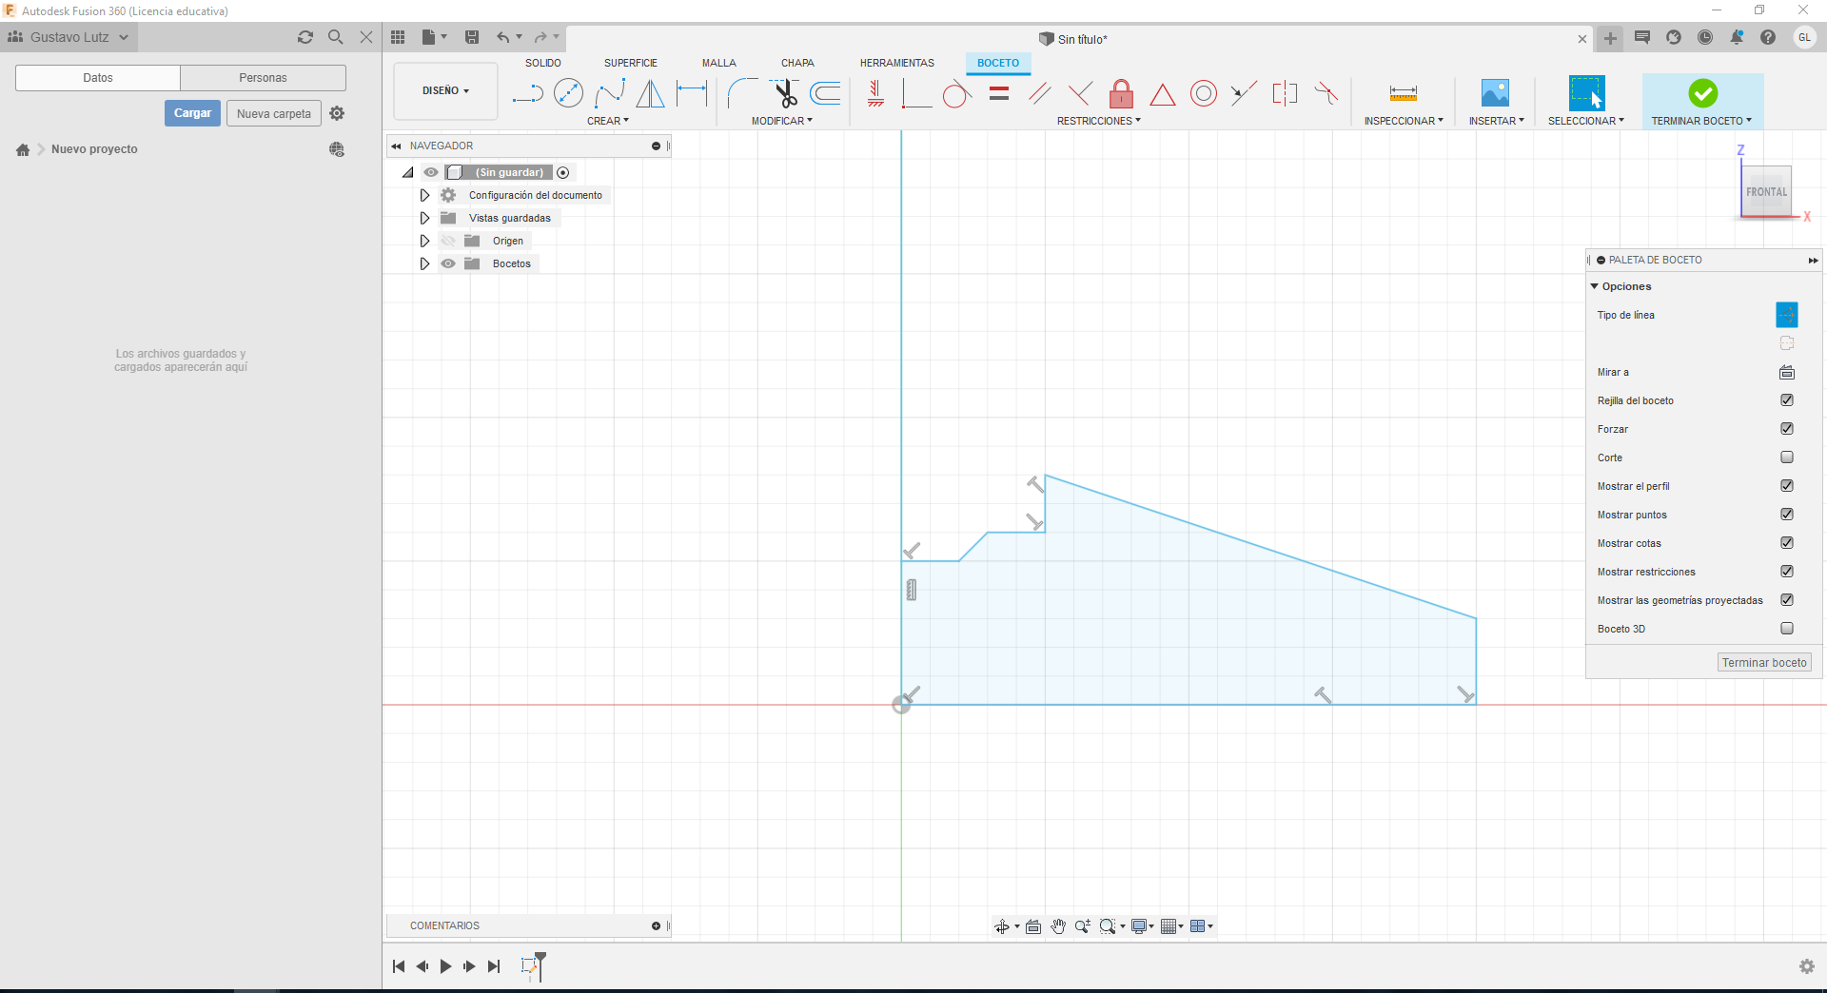This screenshot has width=1827, height=993.
Task: Click the FRONTAL view cube face
Action: (1766, 192)
